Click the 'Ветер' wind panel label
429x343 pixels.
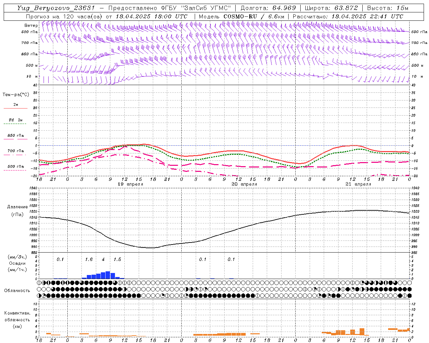pyautogui.click(x=31, y=25)
